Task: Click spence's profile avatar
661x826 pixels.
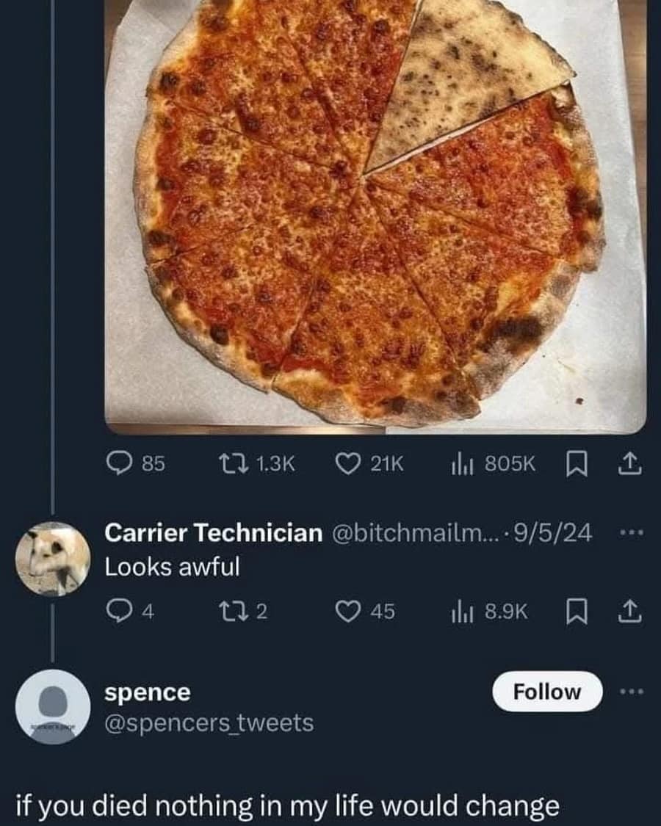Action: coord(53,707)
